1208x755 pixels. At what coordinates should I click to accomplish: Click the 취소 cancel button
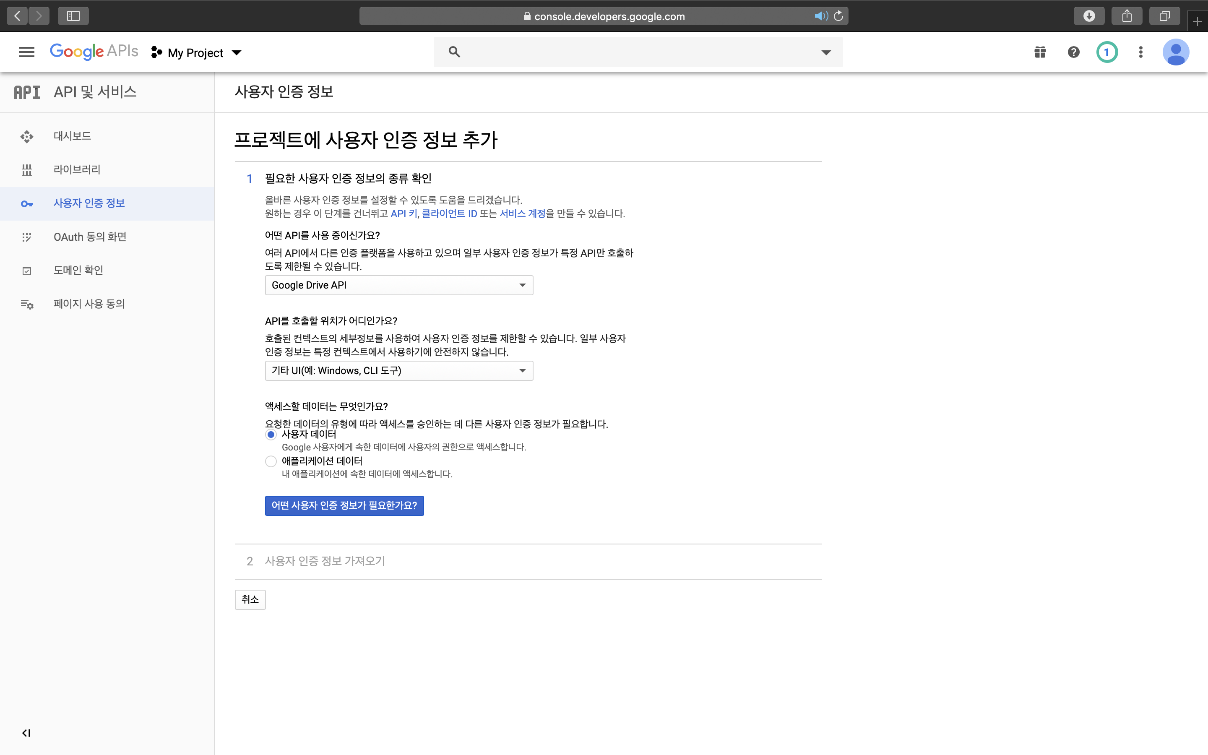(x=250, y=599)
